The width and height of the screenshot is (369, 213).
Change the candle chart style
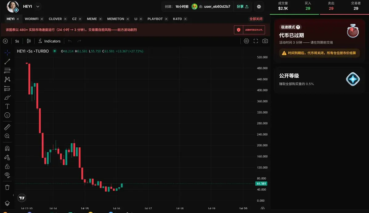29,41
